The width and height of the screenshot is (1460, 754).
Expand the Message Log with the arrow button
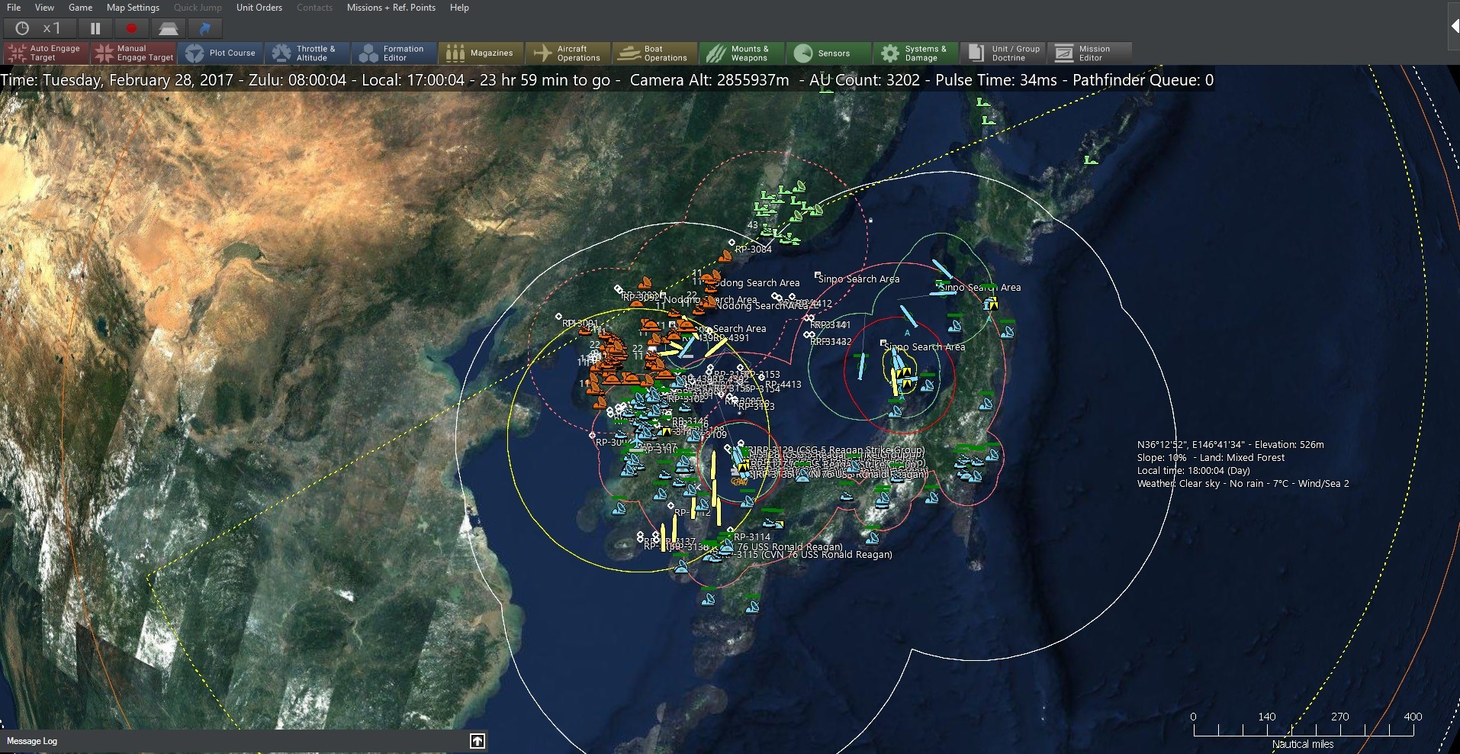478,741
